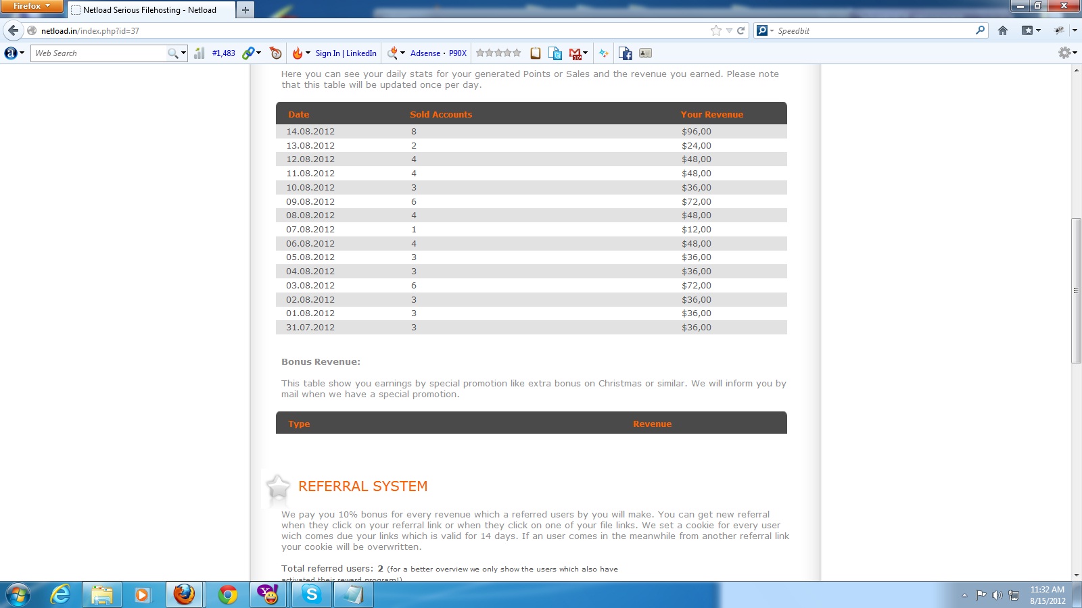Click the Facebook share page icon

coord(626,53)
